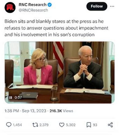Screen dimensions: 119x135
Task: View the 216.3K Views analytics
Action: 61,111
